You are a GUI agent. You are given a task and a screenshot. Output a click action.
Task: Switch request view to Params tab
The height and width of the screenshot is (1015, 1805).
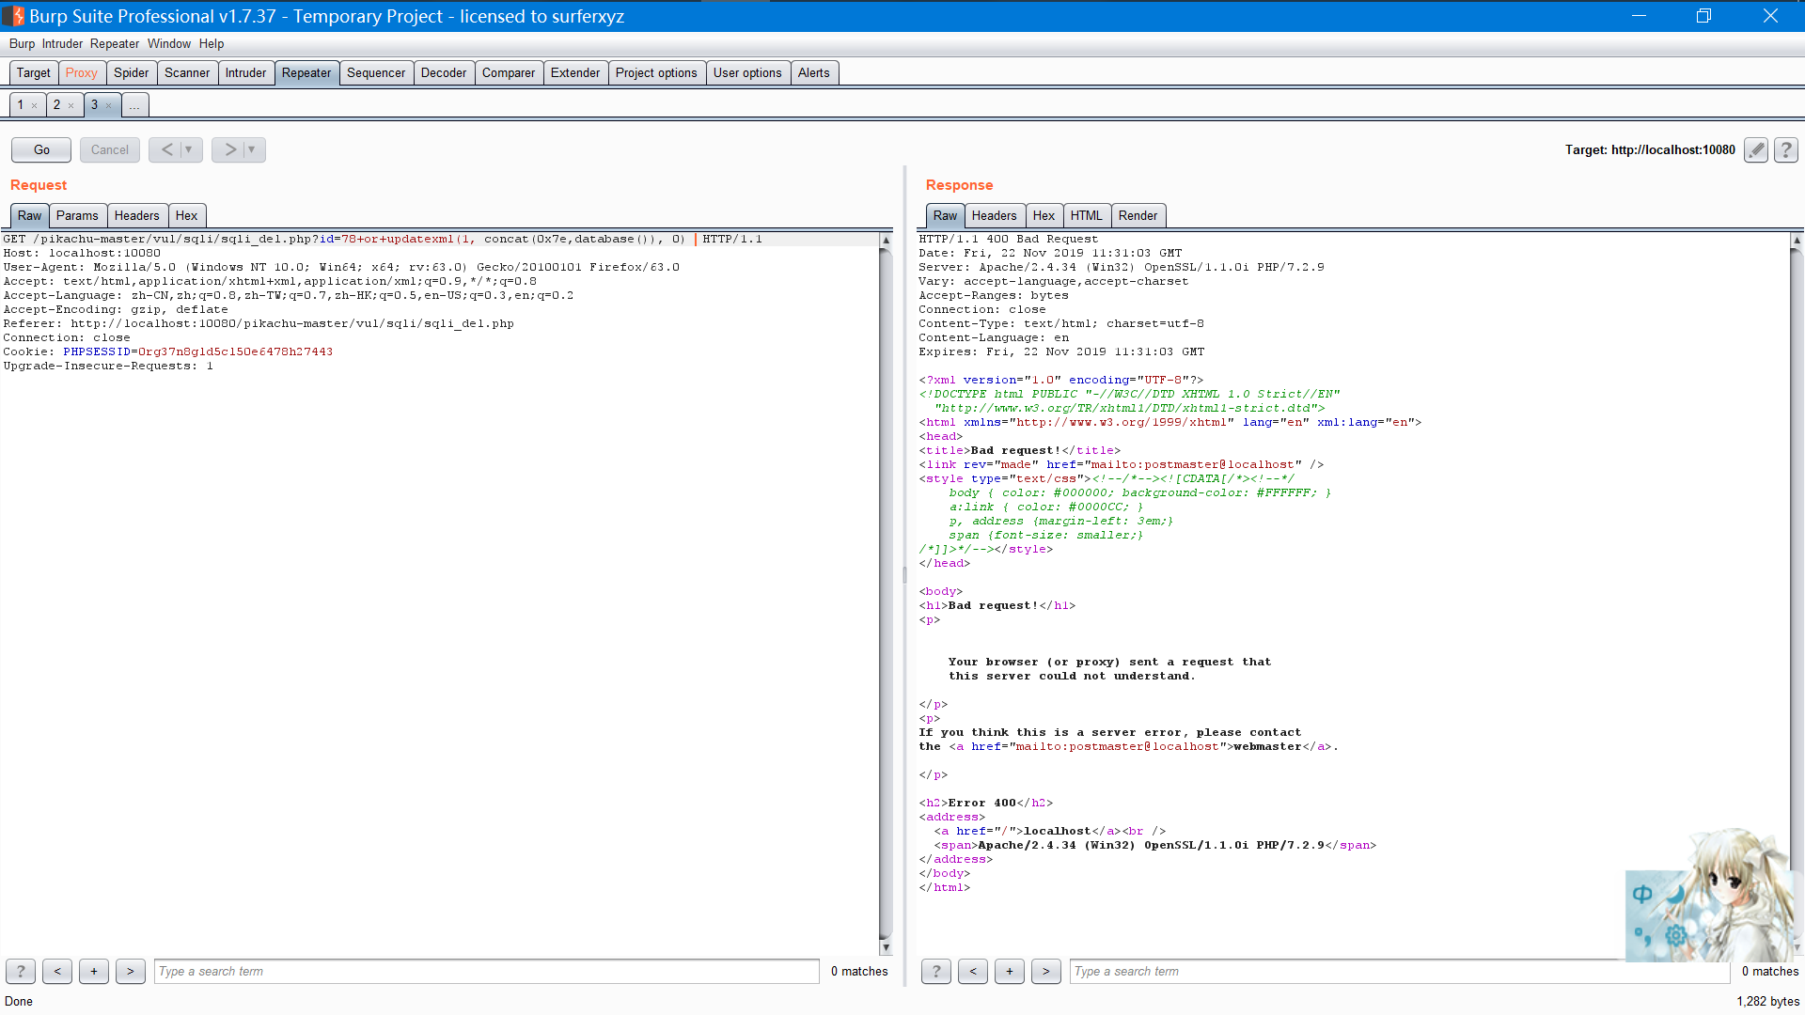[77, 215]
